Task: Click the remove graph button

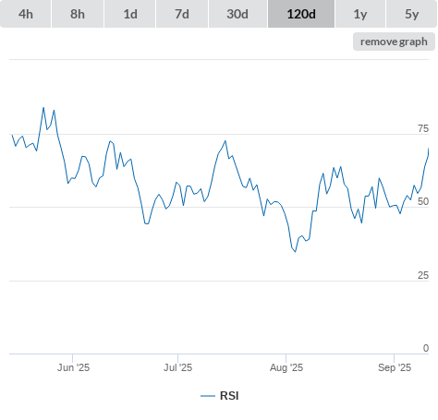Action: (x=394, y=42)
